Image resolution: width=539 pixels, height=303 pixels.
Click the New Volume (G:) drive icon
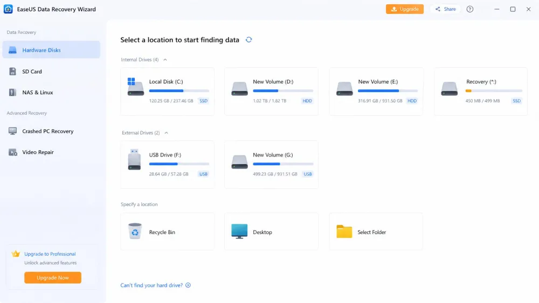240,162
